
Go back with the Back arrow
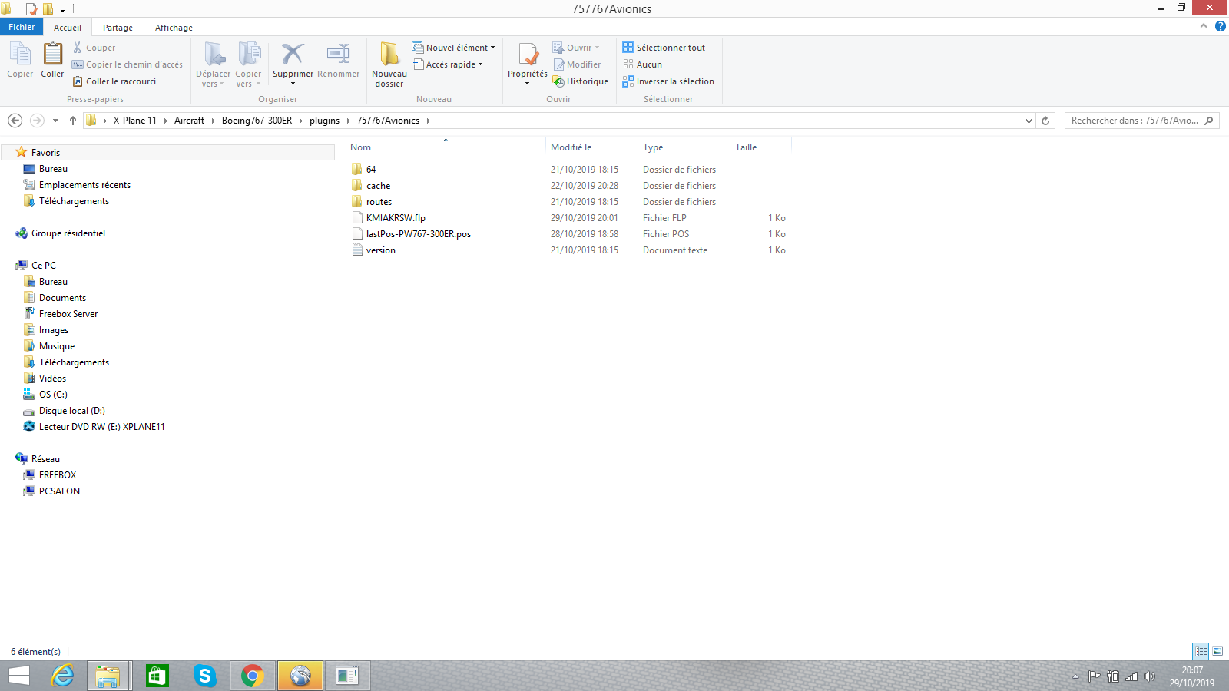tap(15, 121)
